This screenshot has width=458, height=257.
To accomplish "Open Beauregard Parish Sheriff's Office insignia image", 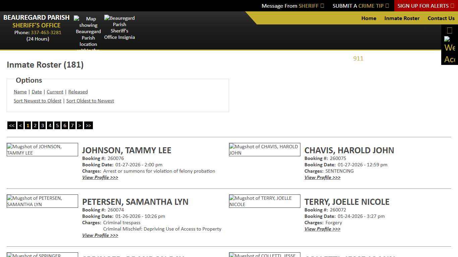I will (119, 27).
